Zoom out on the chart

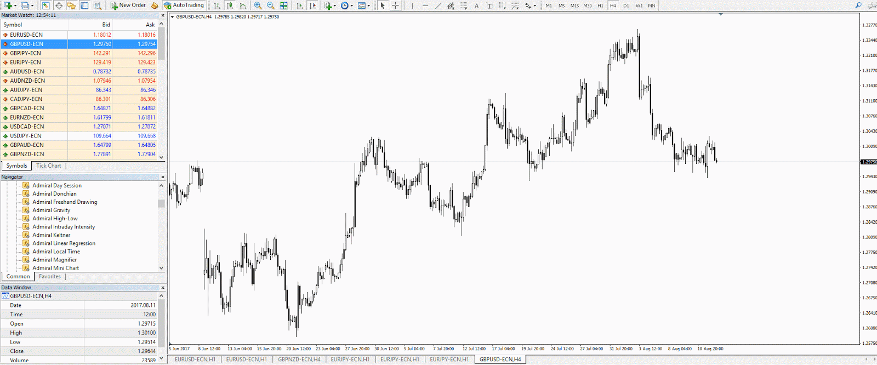[271, 5]
